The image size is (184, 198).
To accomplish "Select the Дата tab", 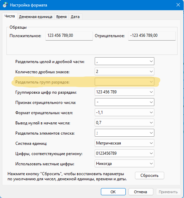I will 75,17.
